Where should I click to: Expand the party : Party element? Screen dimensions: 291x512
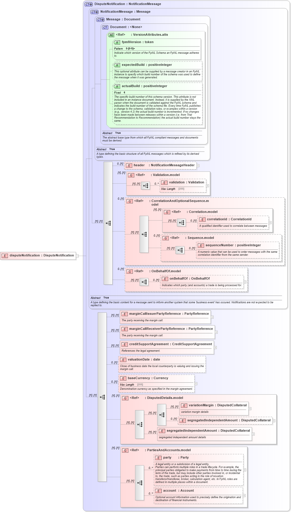(245, 470)
